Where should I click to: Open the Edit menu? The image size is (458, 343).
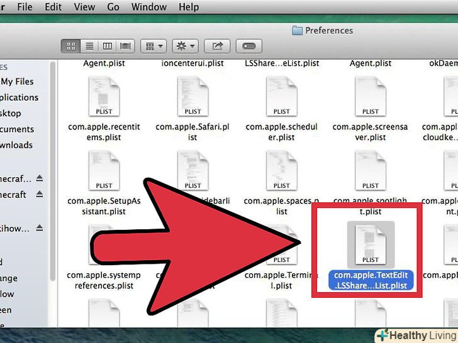point(53,7)
